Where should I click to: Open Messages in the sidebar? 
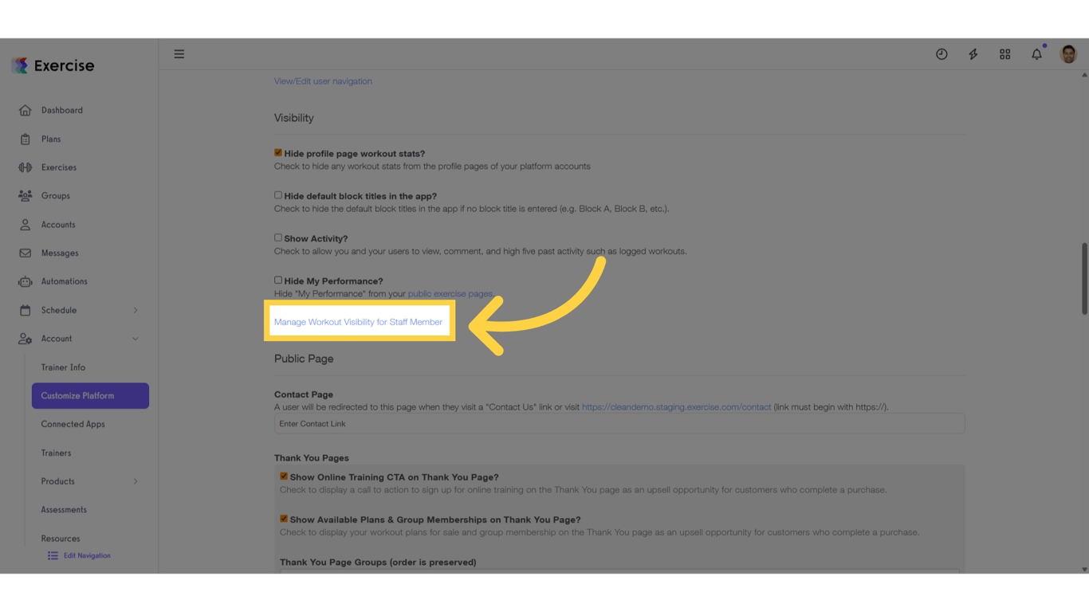click(60, 253)
